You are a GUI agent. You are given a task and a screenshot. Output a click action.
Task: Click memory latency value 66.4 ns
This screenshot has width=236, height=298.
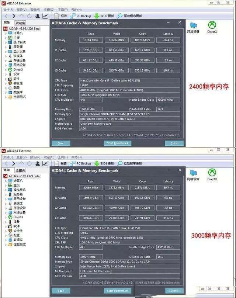pyautogui.click(x=168, y=40)
